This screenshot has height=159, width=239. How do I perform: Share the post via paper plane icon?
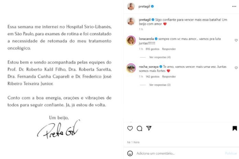(x=149, y=128)
